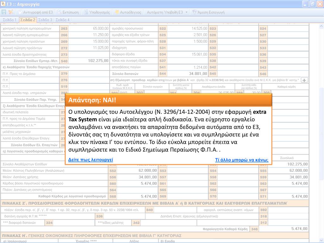The height and width of the screenshot is (243, 324).
Task: Open Αυτοέλεγχος from the toolbar
Action: coord(128,12)
